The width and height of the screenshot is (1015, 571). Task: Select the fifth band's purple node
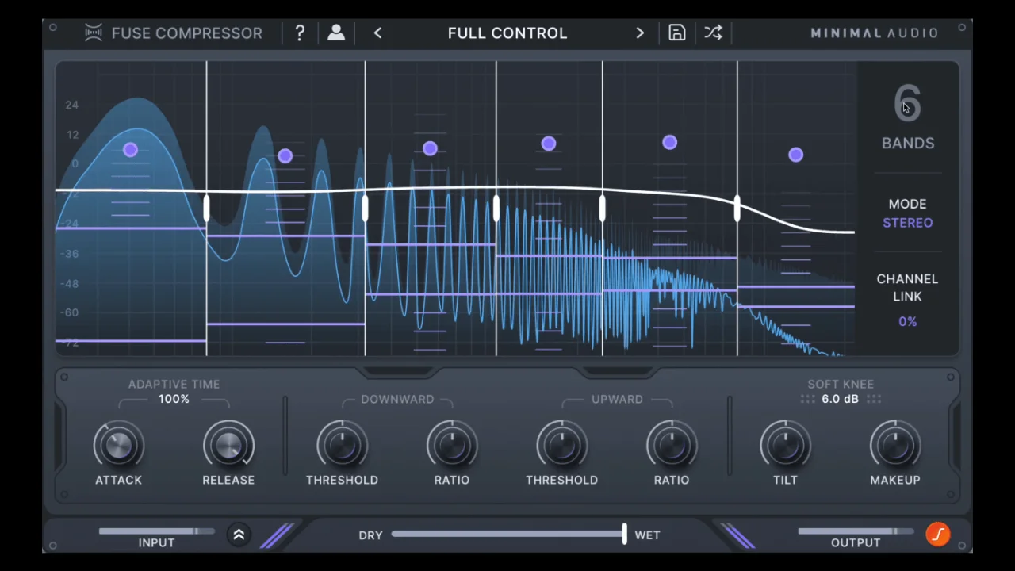[670, 143]
